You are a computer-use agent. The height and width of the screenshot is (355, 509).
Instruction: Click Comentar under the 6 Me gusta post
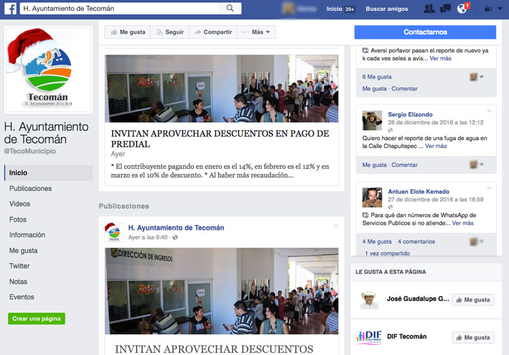[x=405, y=88]
